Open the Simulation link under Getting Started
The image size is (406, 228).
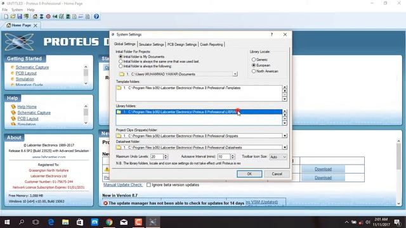pos(25,79)
